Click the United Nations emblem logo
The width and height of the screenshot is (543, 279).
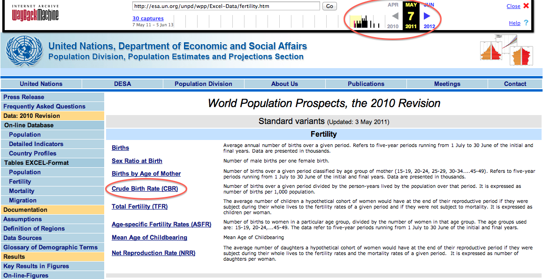click(x=24, y=51)
